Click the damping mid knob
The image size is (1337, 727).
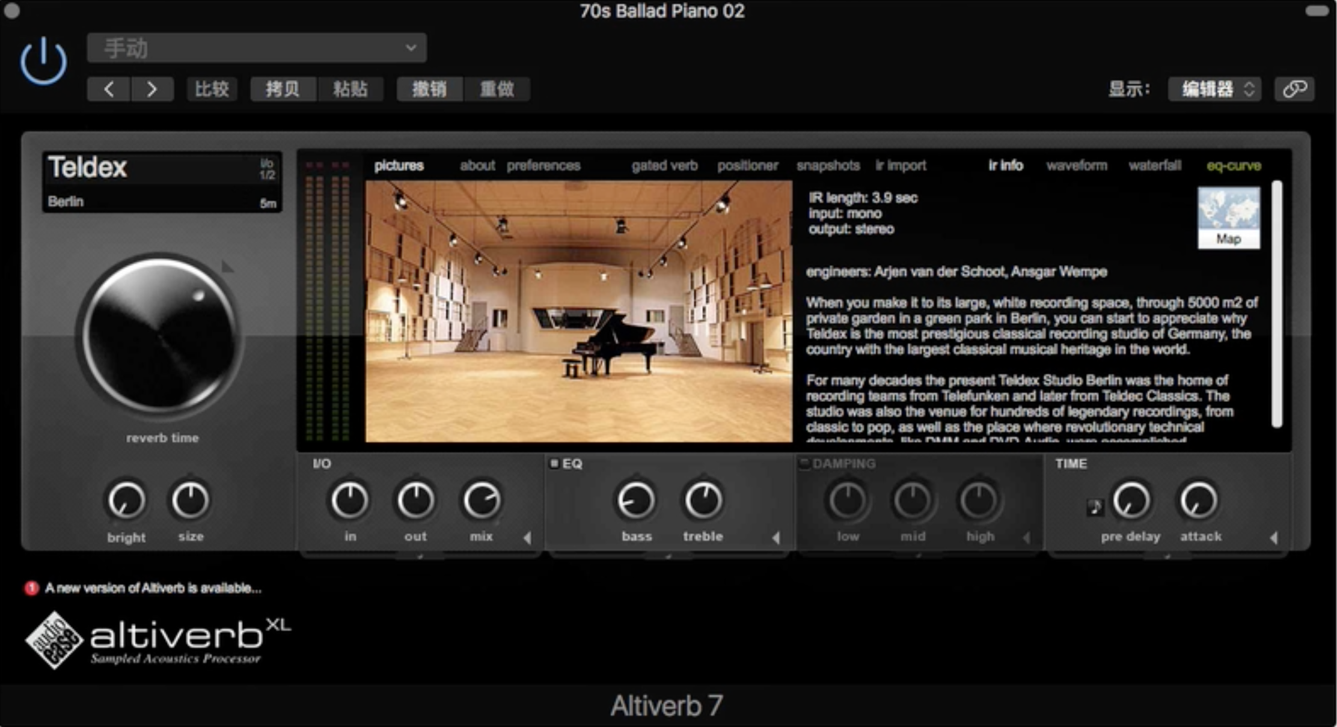pos(913,500)
